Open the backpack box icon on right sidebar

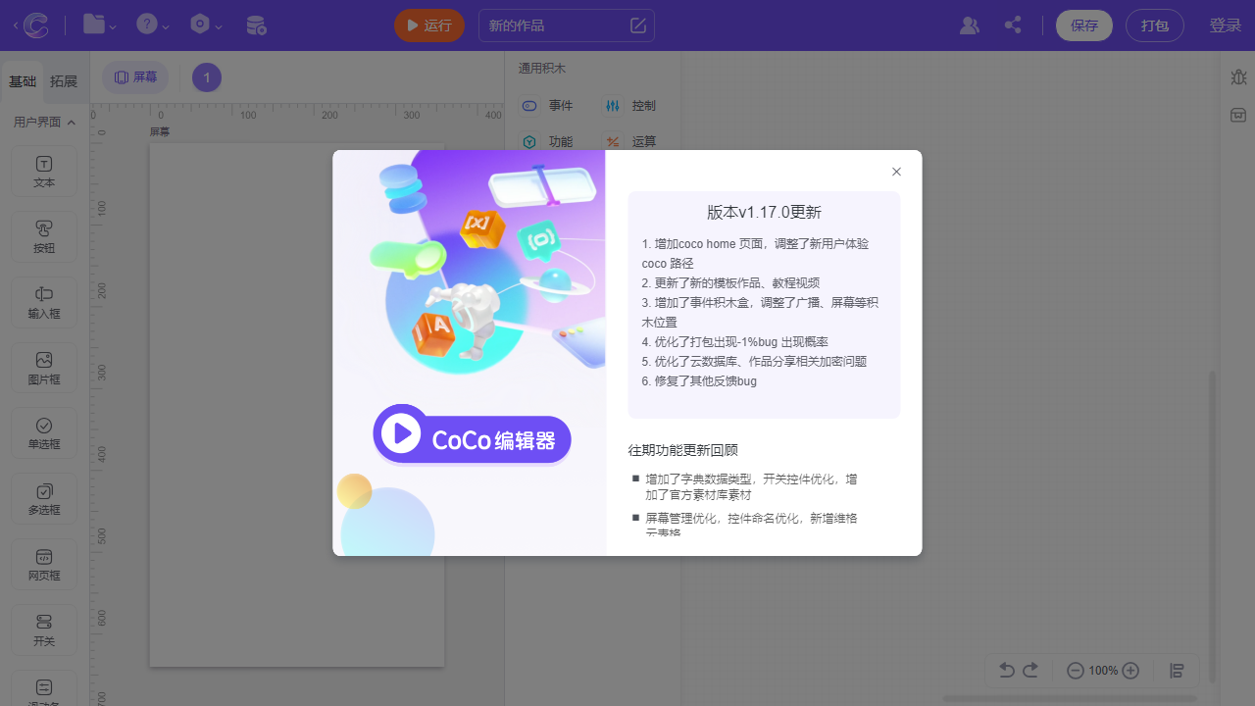[1238, 116]
